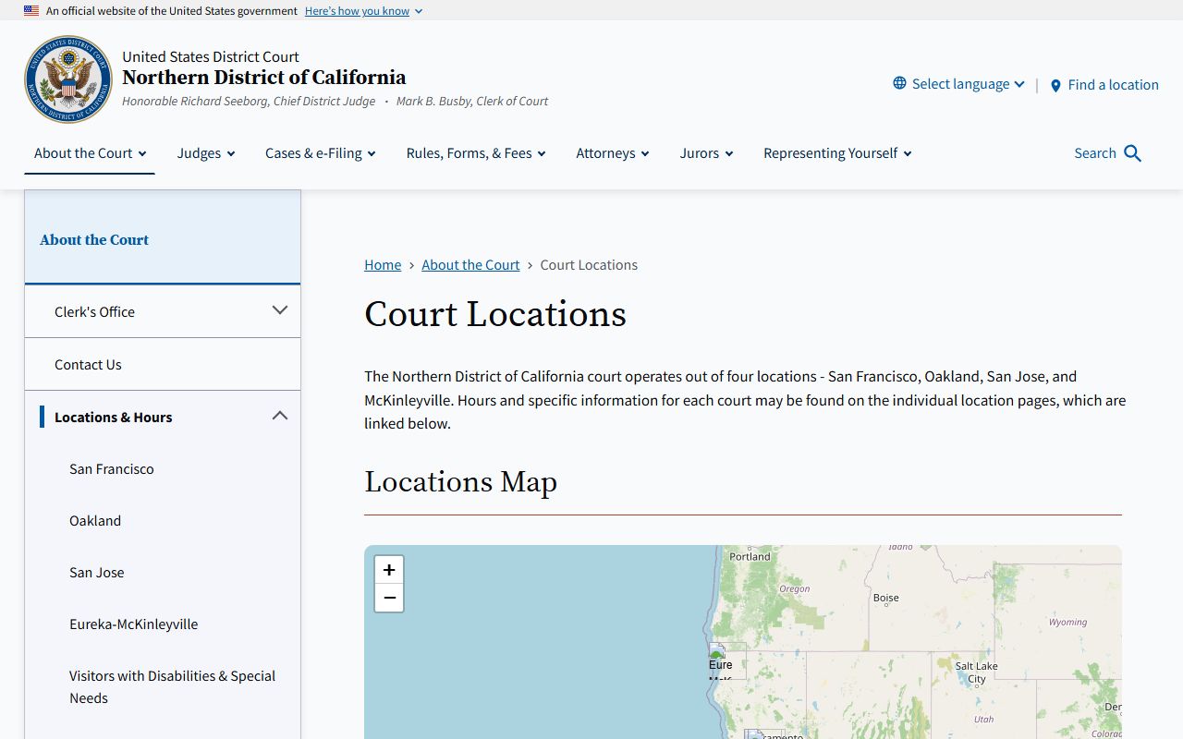Click the US flag icon
This screenshot has width=1183, height=739.
[x=31, y=11]
